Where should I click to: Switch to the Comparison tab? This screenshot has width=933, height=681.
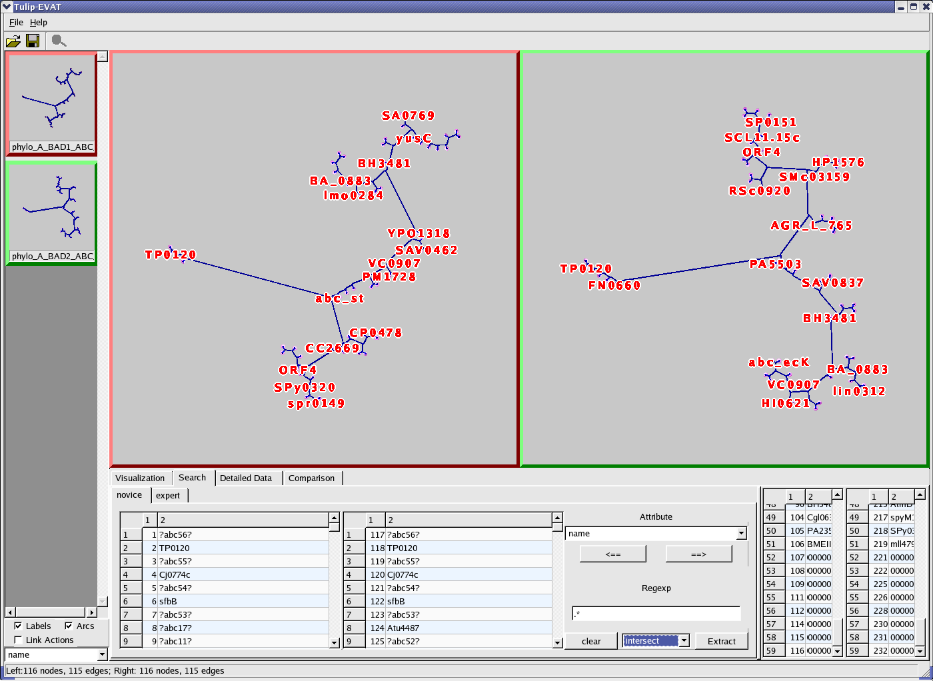(311, 478)
